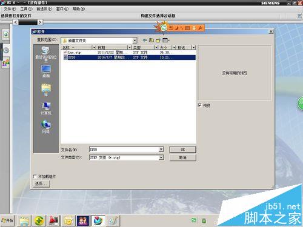303x227 pixels.
Task: Click the 开始 start button
Action: 7,220
